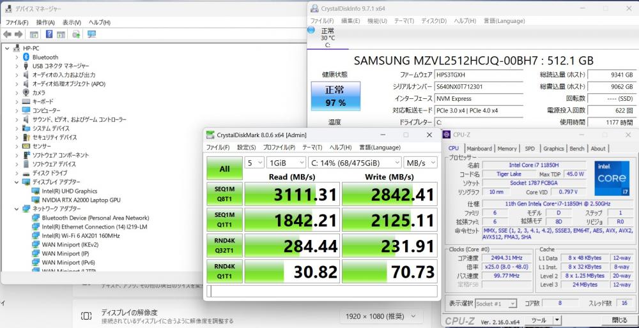Run the SEQ1M Q1T1 test
Viewport: 639px width, 328px height.
point(224,220)
